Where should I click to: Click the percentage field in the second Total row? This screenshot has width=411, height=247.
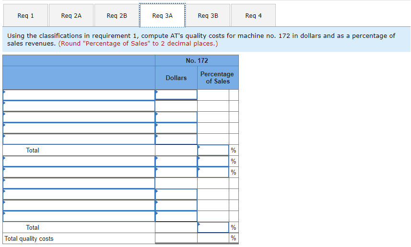213,227
